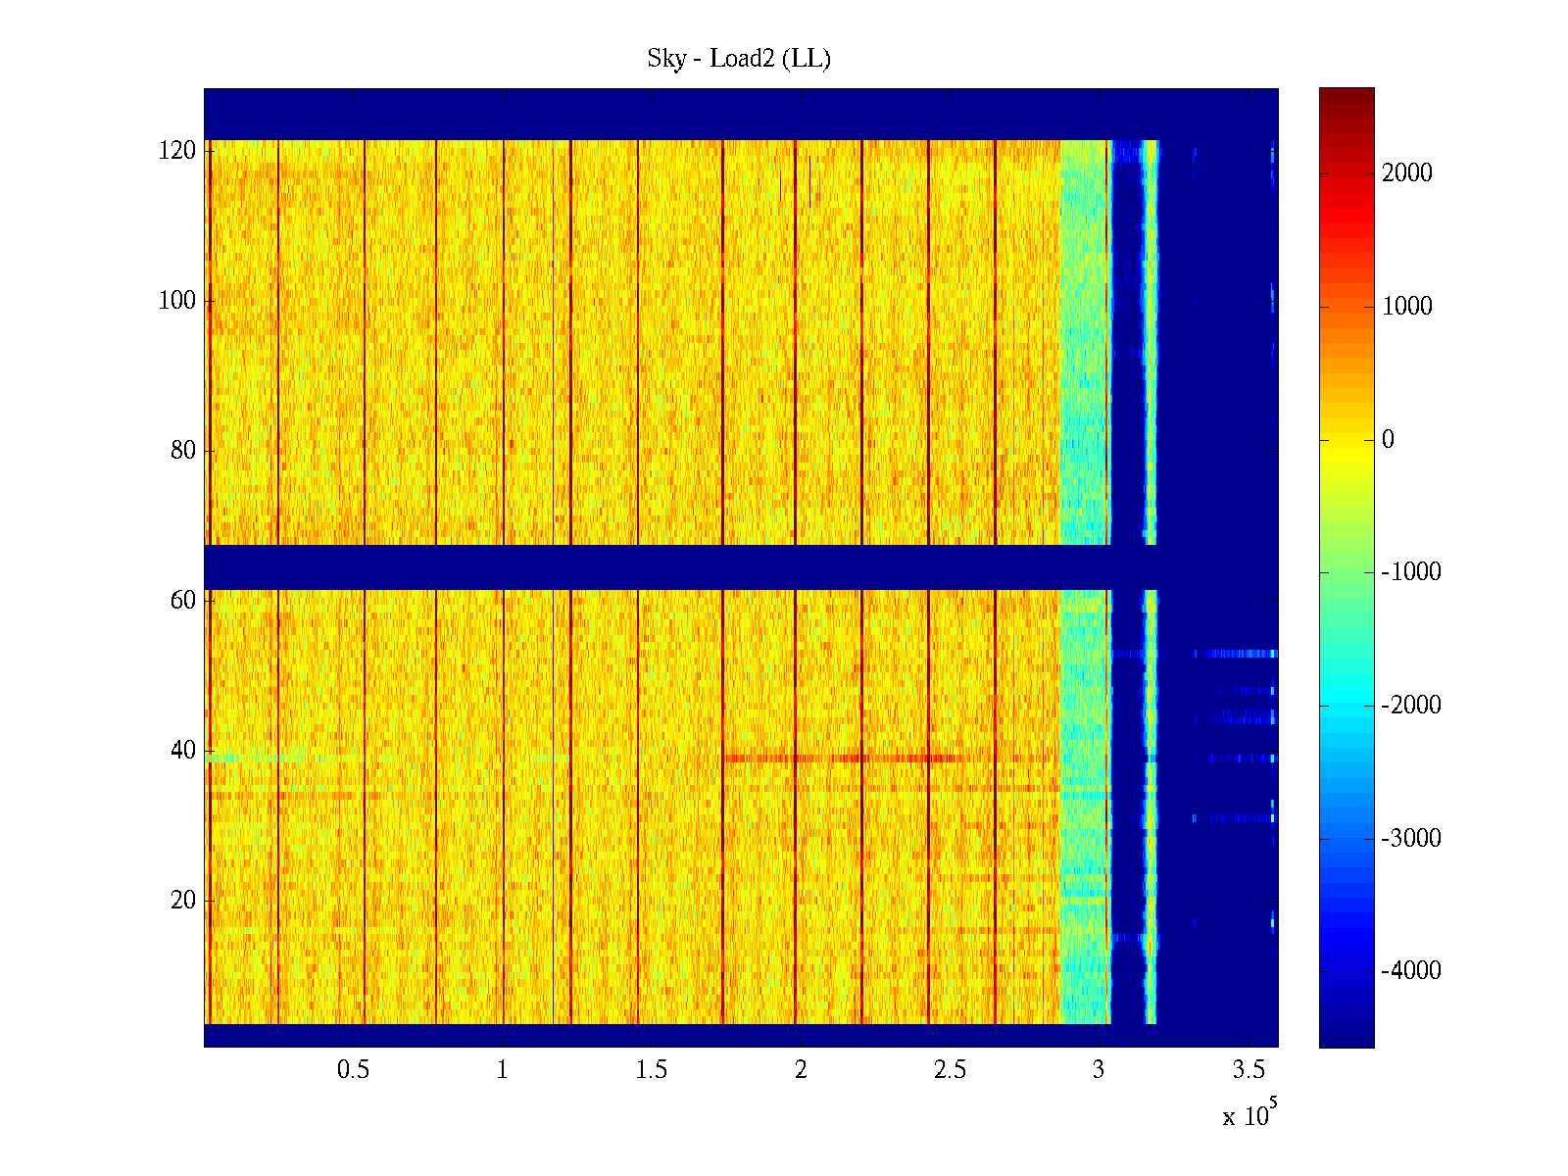The image size is (1568, 1176).
Task: Click the x-axis tick label 3.5
Action: click(1249, 1070)
